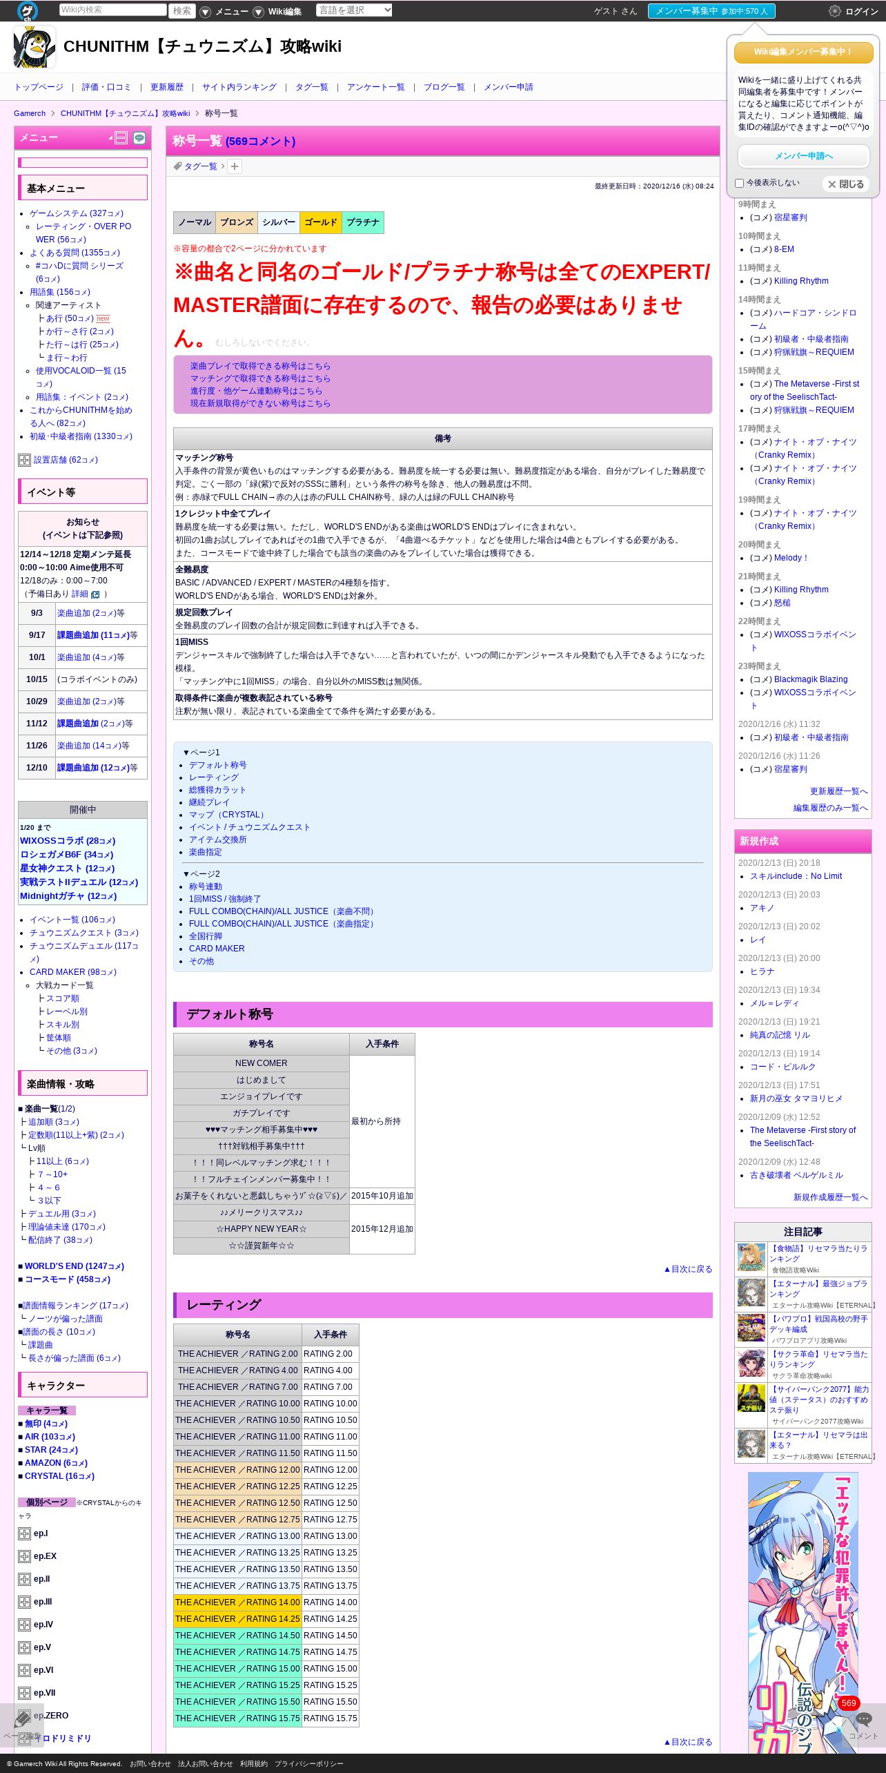Close the member recruitment popup with 閉じる
The image size is (886, 1773).
846,184
